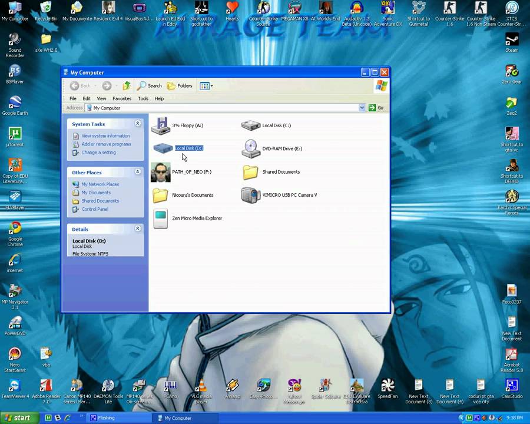Open the Forward history dropdown arrow
Screen dimensions: 530x424
[116, 86]
